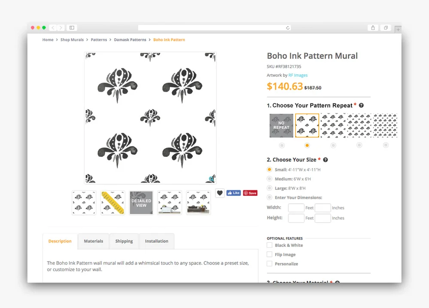Select the third pattern repeat radio
Image resolution: width=429 pixels, height=308 pixels.
pos(333,145)
